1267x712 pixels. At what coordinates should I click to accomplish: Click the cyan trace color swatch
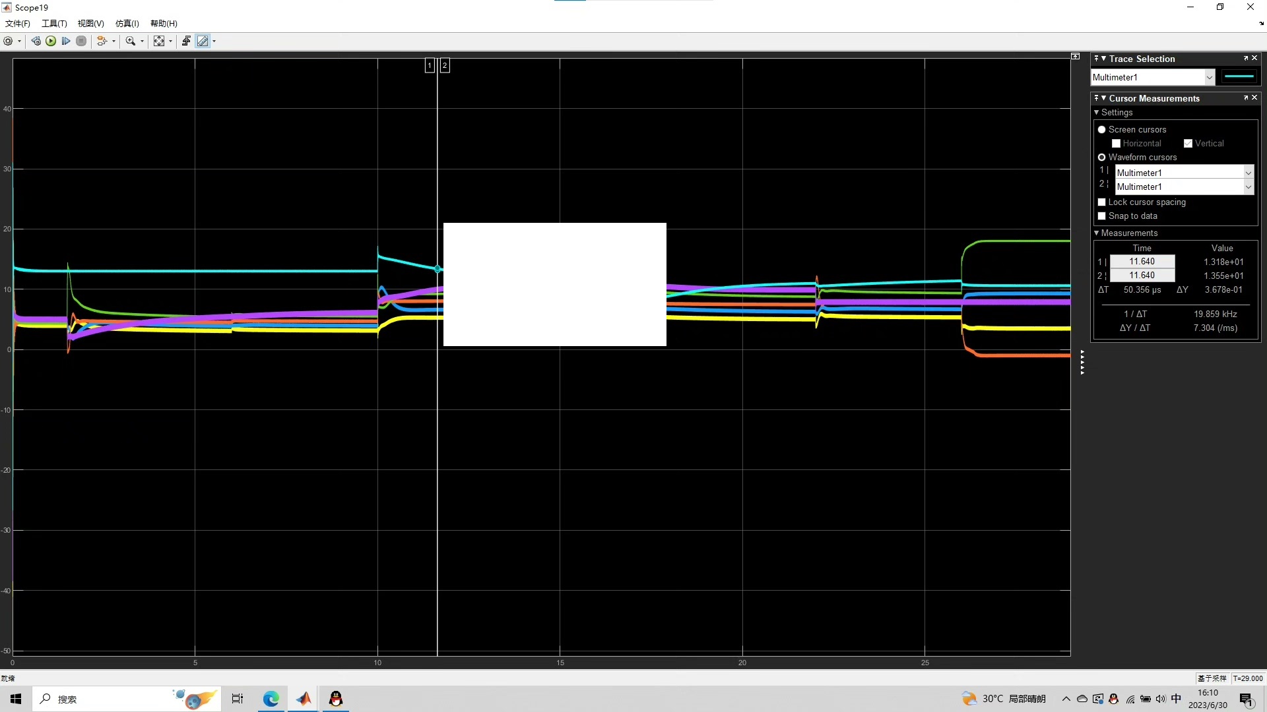1239,77
